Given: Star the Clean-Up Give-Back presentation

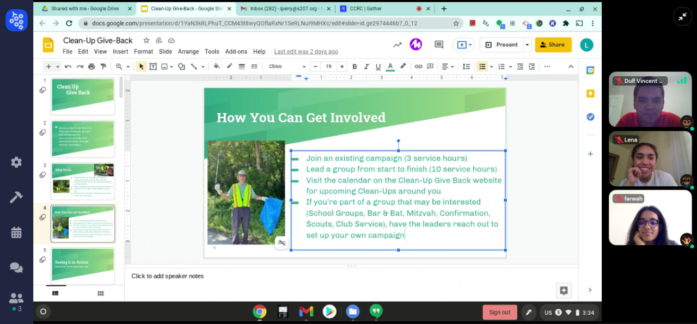Looking at the screenshot, I should click(146, 40).
